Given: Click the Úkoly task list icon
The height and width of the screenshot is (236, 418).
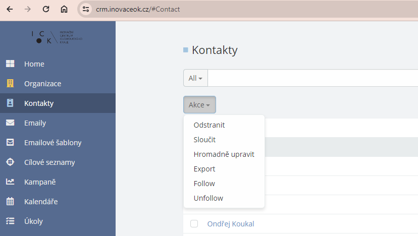Looking at the screenshot, I should tap(10, 221).
